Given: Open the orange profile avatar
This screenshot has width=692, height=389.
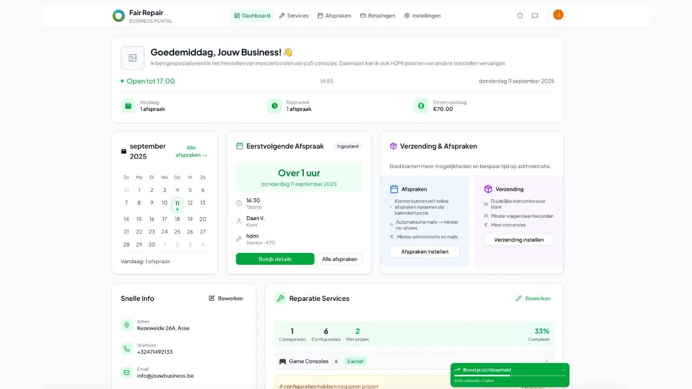Looking at the screenshot, I should [558, 15].
